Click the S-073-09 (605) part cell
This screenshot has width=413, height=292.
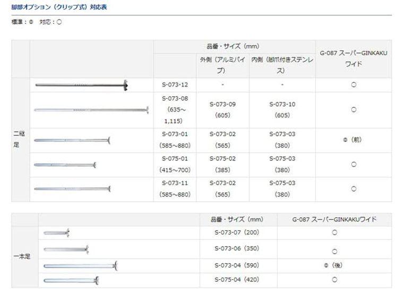click(x=222, y=109)
